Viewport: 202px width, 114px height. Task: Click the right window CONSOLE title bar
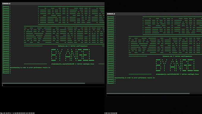tap(154, 14)
